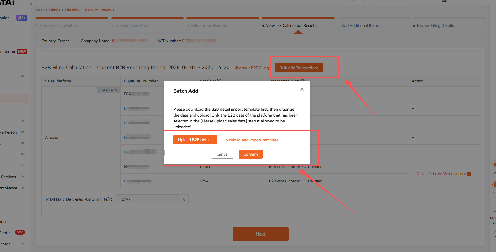This screenshot has width=496, height=252.
Task: Click the NEW badge beside Center
Action: (22, 51)
